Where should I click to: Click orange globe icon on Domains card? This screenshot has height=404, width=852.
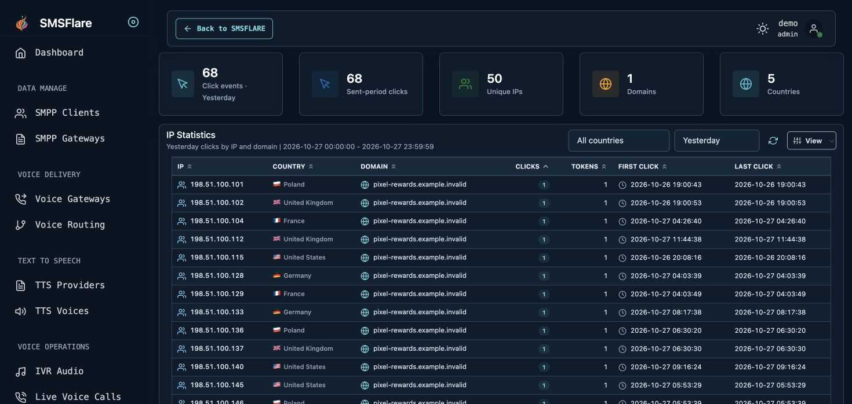[x=606, y=84]
